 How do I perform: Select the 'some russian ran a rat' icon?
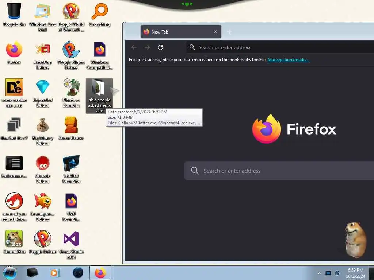click(x=14, y=93)
